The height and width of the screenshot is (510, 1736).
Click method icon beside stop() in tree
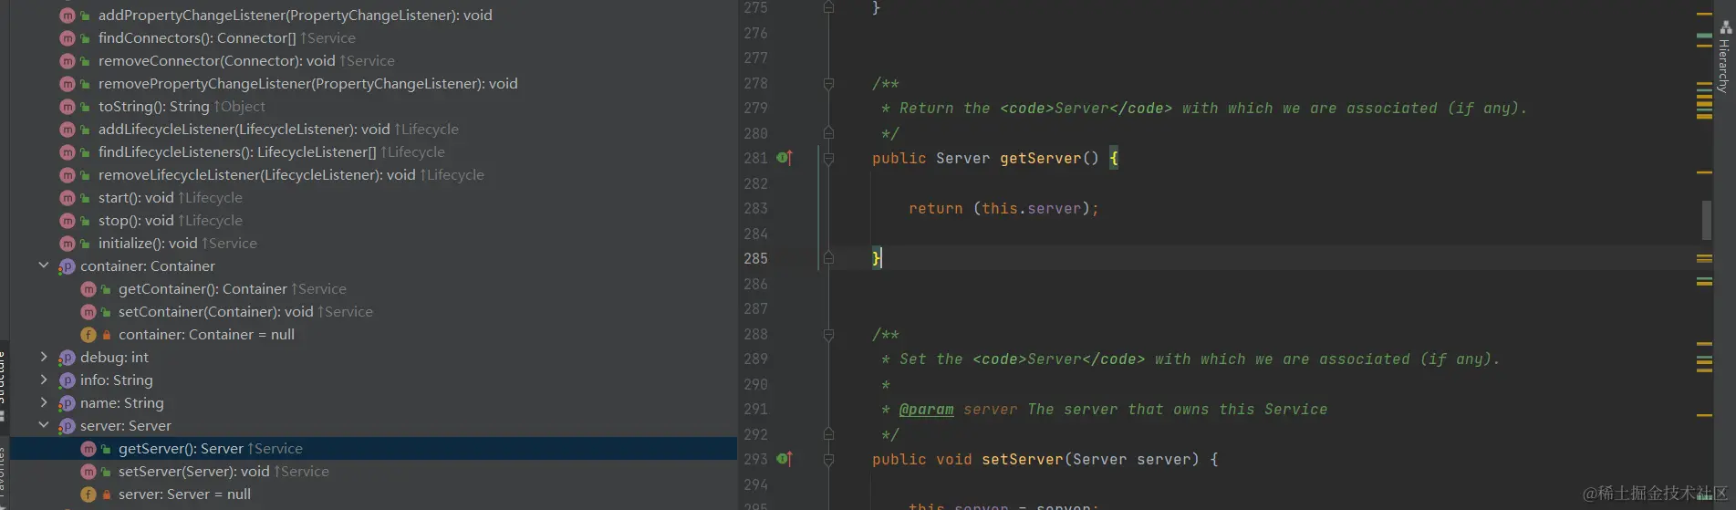tap(67, 221)
